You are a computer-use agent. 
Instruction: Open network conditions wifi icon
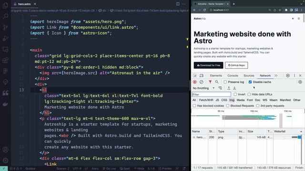(x=220, y=88)
